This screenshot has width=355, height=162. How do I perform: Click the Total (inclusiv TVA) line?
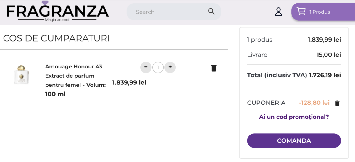[x=294, y=75]
